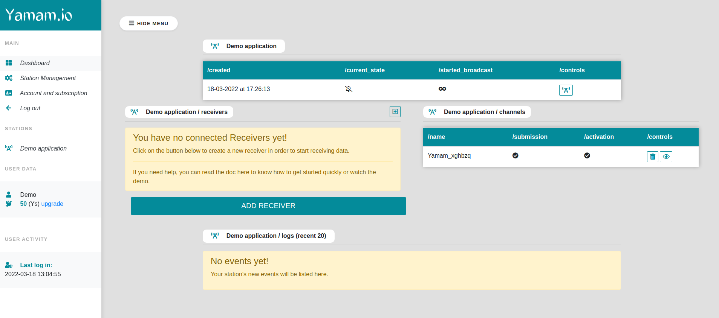This screenshot has width=719, height=318.
Task: Click the Yamam_xghbzq channel name
Action: tap(449, 155)
